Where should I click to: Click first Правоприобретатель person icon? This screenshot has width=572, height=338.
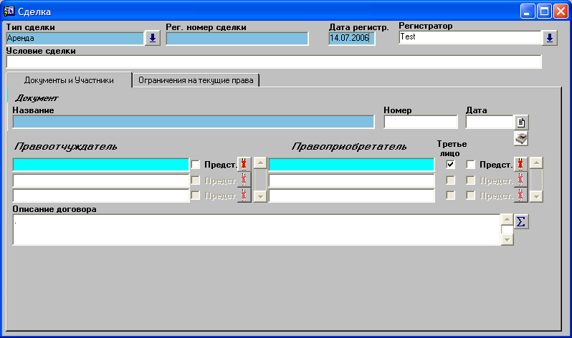520,165
